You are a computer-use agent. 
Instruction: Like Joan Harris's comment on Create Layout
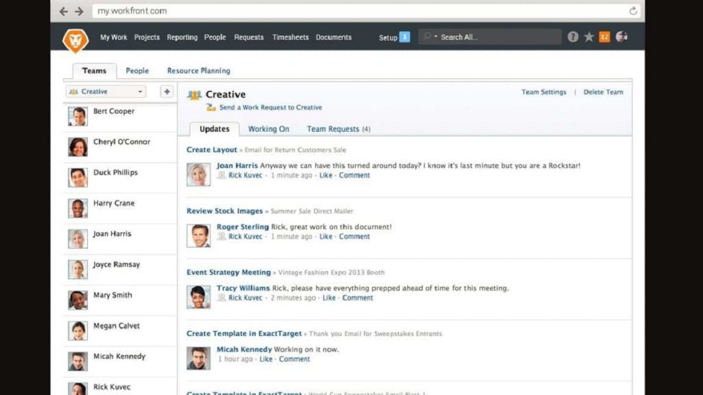click(325, 175)
